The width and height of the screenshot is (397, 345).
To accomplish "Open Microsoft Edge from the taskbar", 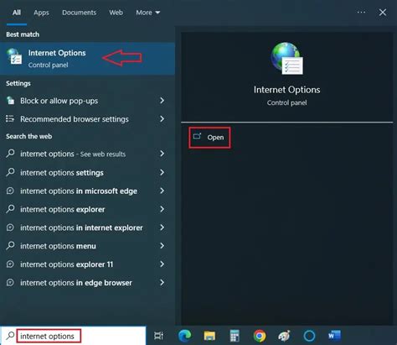I will [x=184, y=336].
